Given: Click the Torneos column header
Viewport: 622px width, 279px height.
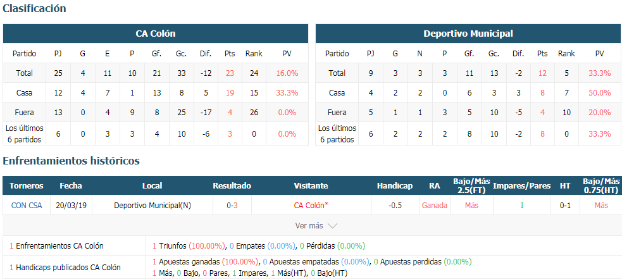Looking at the screenshot, I should click(x=26, y=186).
